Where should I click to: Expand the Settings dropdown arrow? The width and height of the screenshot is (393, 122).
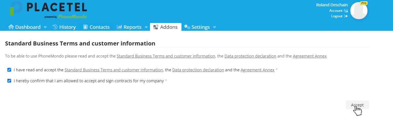pos(214,27)
